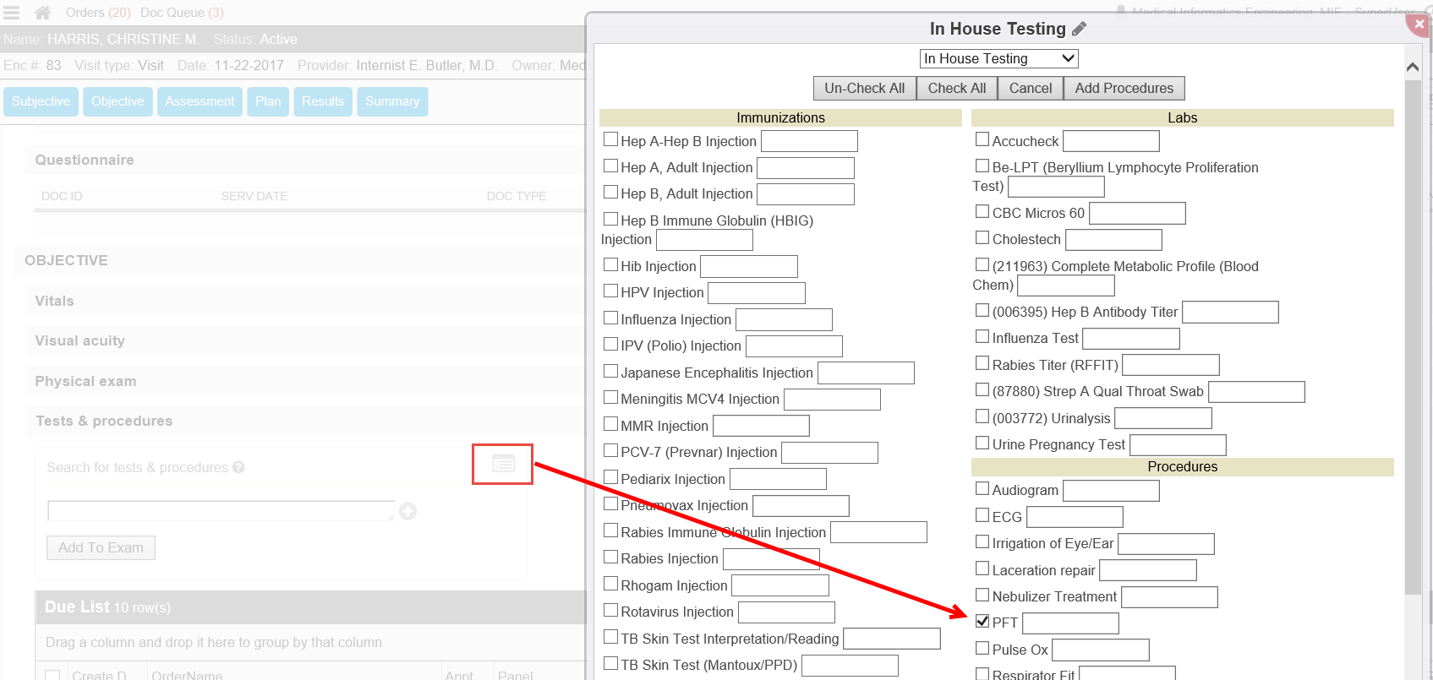
Task: Click the pencil edit icon beside title
Action: [x=1079, y=29]
